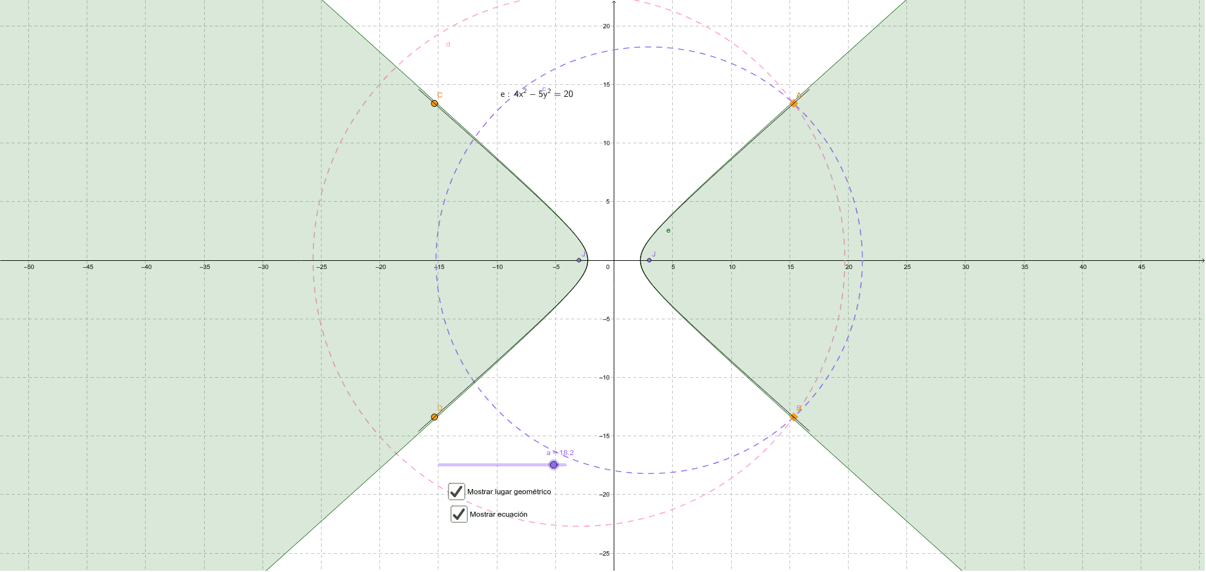1206x572 pixels.
Task: Select orange diamond point A
Action: pyautogui.click(x=794, y=103)
